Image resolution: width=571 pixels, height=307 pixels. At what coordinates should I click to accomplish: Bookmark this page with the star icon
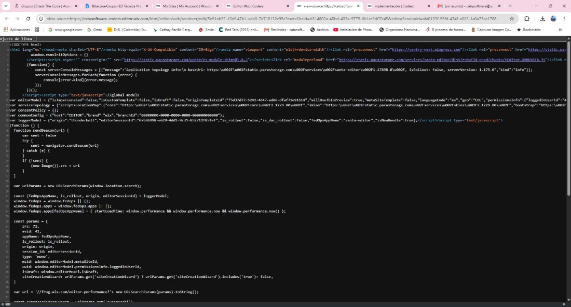pyautogui.click(x=512, y=19)
